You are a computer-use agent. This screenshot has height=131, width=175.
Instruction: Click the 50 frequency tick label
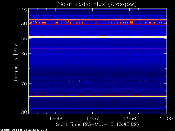(24, 24)
